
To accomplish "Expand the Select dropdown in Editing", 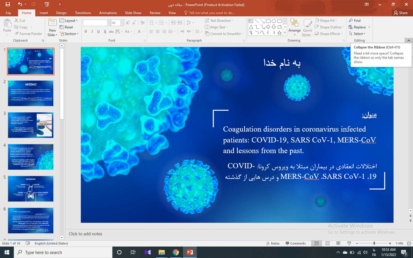I will tap(357, 34).
